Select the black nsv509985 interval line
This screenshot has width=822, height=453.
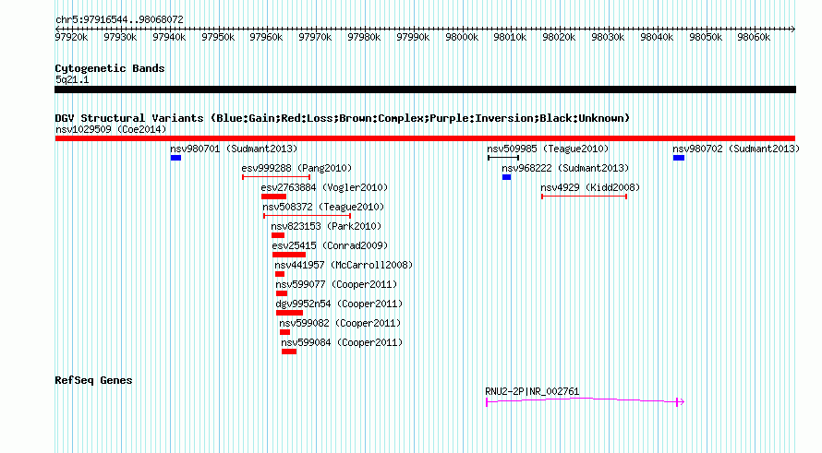tap(503, 158)
